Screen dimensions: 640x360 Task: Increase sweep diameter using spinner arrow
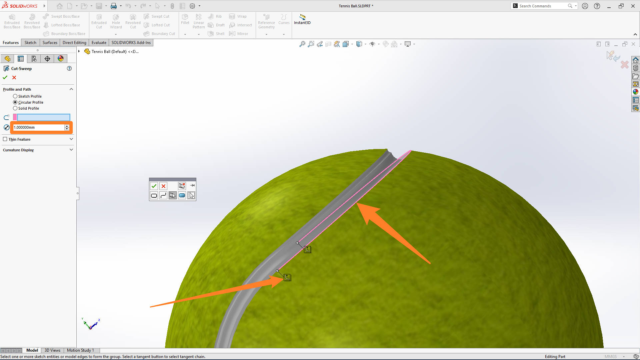pos(67,126)
